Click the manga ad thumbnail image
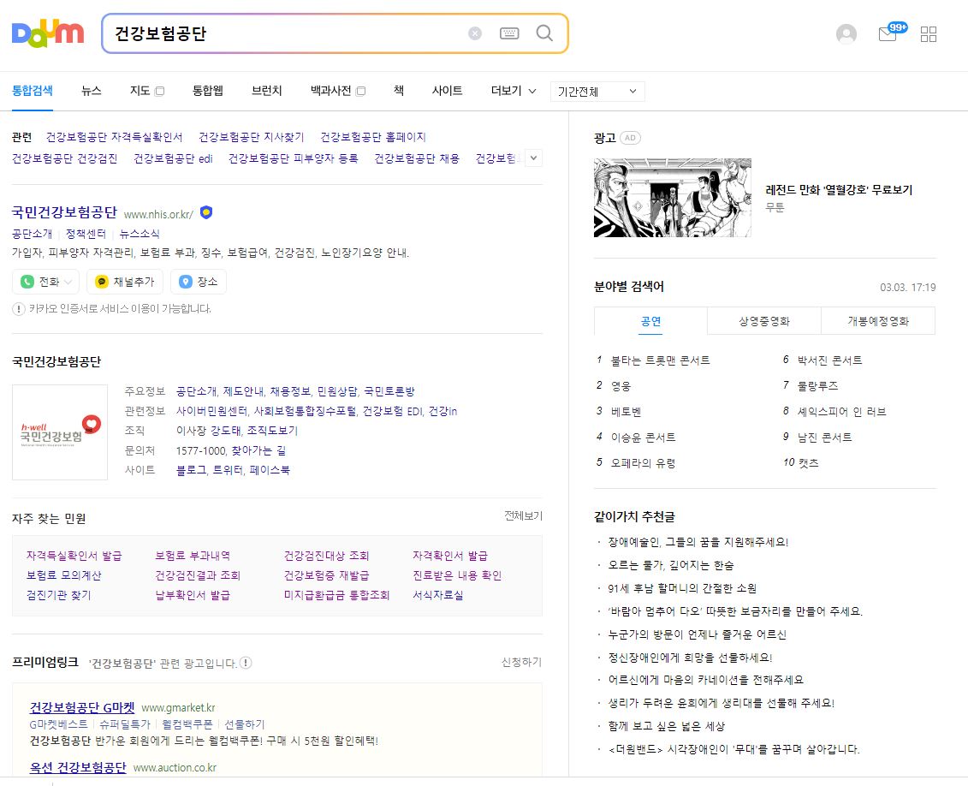Viewport: 968px width, 786px height. [x=672, y=198]
